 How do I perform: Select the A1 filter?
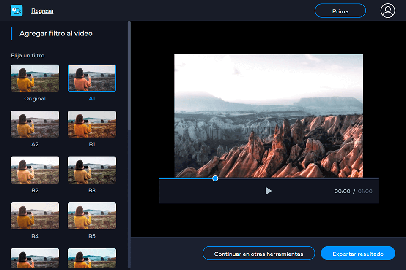click(x=92, y=78)
